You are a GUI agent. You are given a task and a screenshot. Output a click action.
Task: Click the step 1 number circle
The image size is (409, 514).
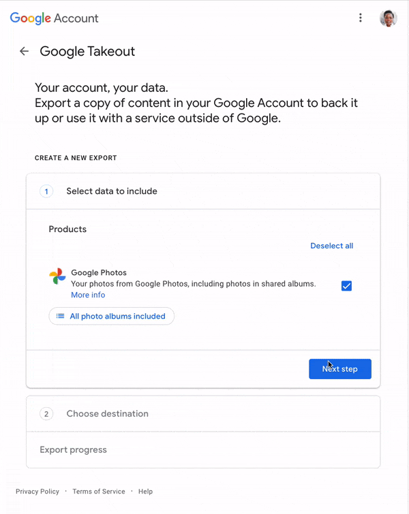coord(46,191)
